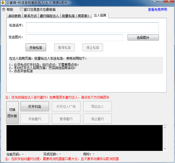
Task: Switch to the 联系方式 tab
Action: tap(31, 16)
